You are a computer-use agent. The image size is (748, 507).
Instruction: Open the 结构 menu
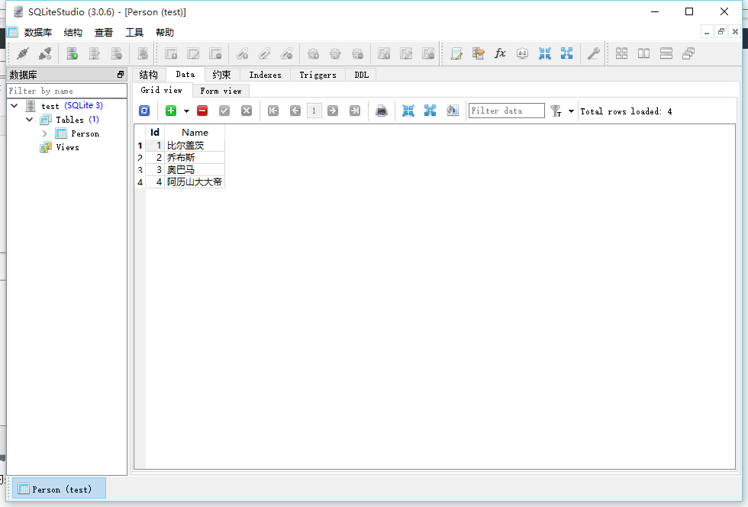[73, 32]
